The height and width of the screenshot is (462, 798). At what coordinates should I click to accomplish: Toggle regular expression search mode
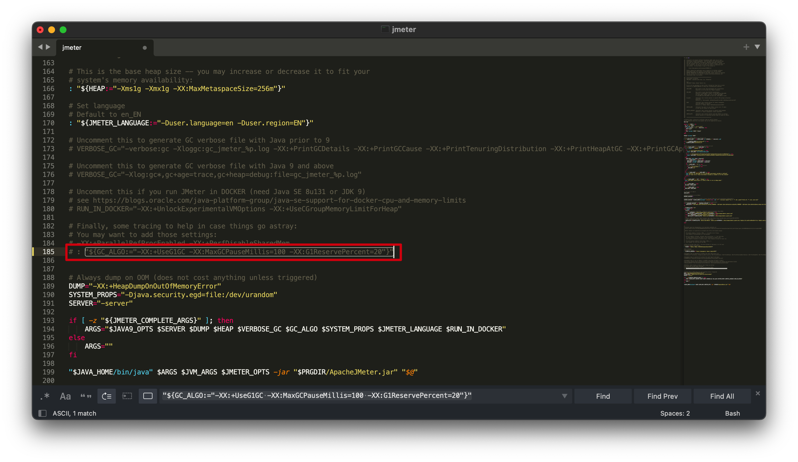pyautogui.click(x=45, y=396)
